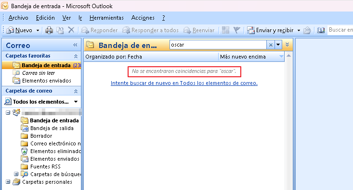
Task: Collapse the mailbox account tree node
Action: click(8, 112)
